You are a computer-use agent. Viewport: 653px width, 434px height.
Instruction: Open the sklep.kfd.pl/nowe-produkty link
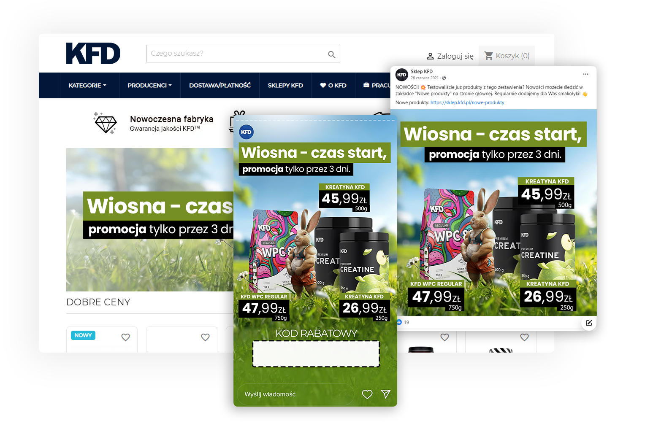pyautogui.click(x=467, y=102)
